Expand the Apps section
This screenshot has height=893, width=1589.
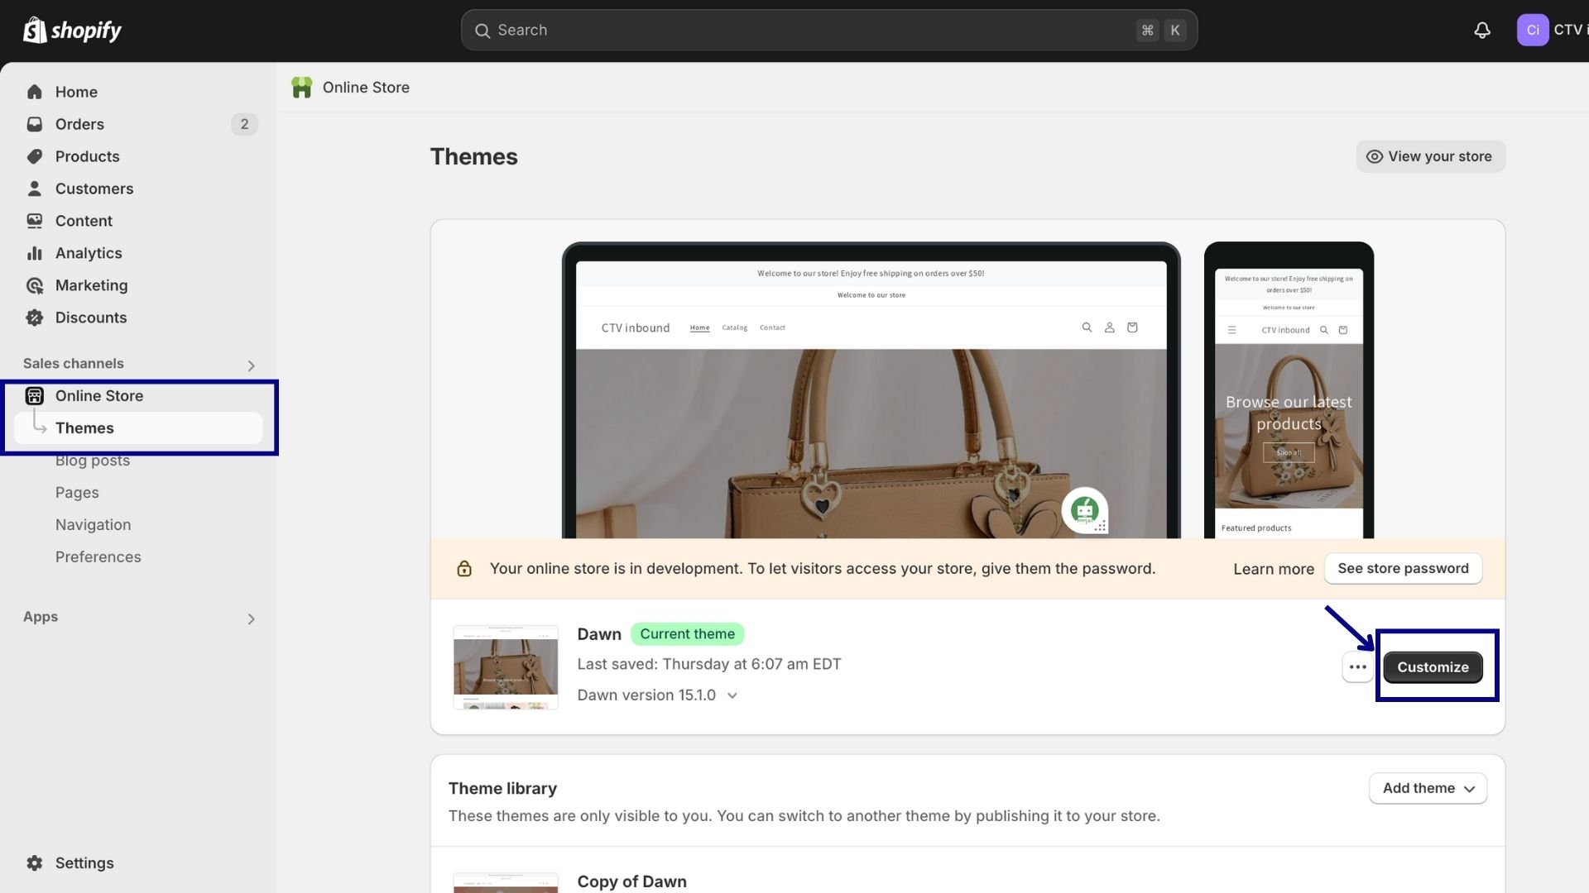click(x=251, y=619)
